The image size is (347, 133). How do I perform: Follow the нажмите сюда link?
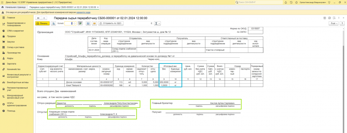click(x=83, y=12)
